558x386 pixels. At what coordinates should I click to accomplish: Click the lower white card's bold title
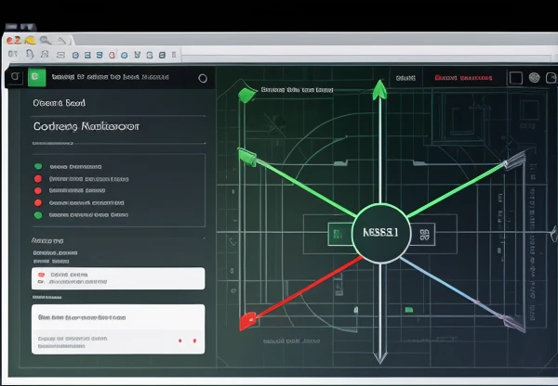click(82, 317)
